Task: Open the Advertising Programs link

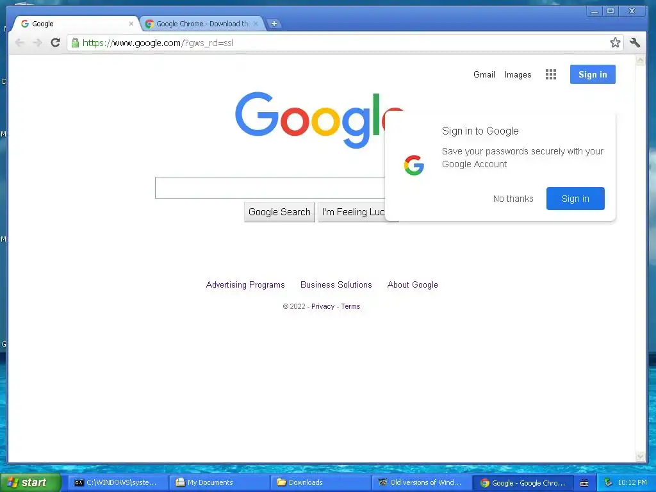Action: (x=245, y=285)
